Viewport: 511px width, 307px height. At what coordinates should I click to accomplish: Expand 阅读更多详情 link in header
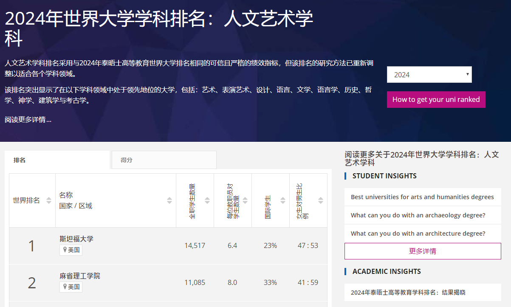tap(28, 120)
